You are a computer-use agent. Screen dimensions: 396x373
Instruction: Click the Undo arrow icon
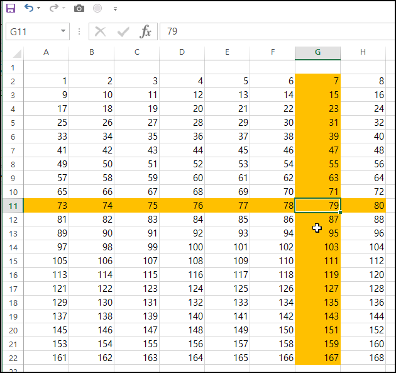pyautogui.click(x=29, y=8)
